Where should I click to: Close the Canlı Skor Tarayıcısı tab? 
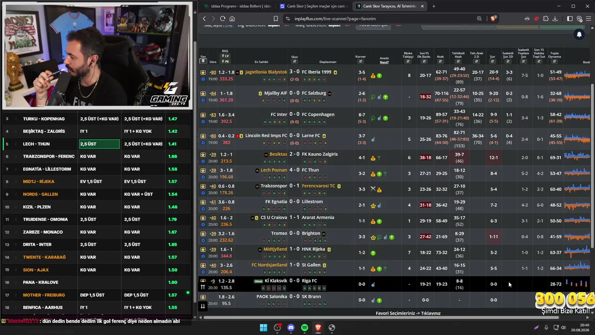point(422,6)
